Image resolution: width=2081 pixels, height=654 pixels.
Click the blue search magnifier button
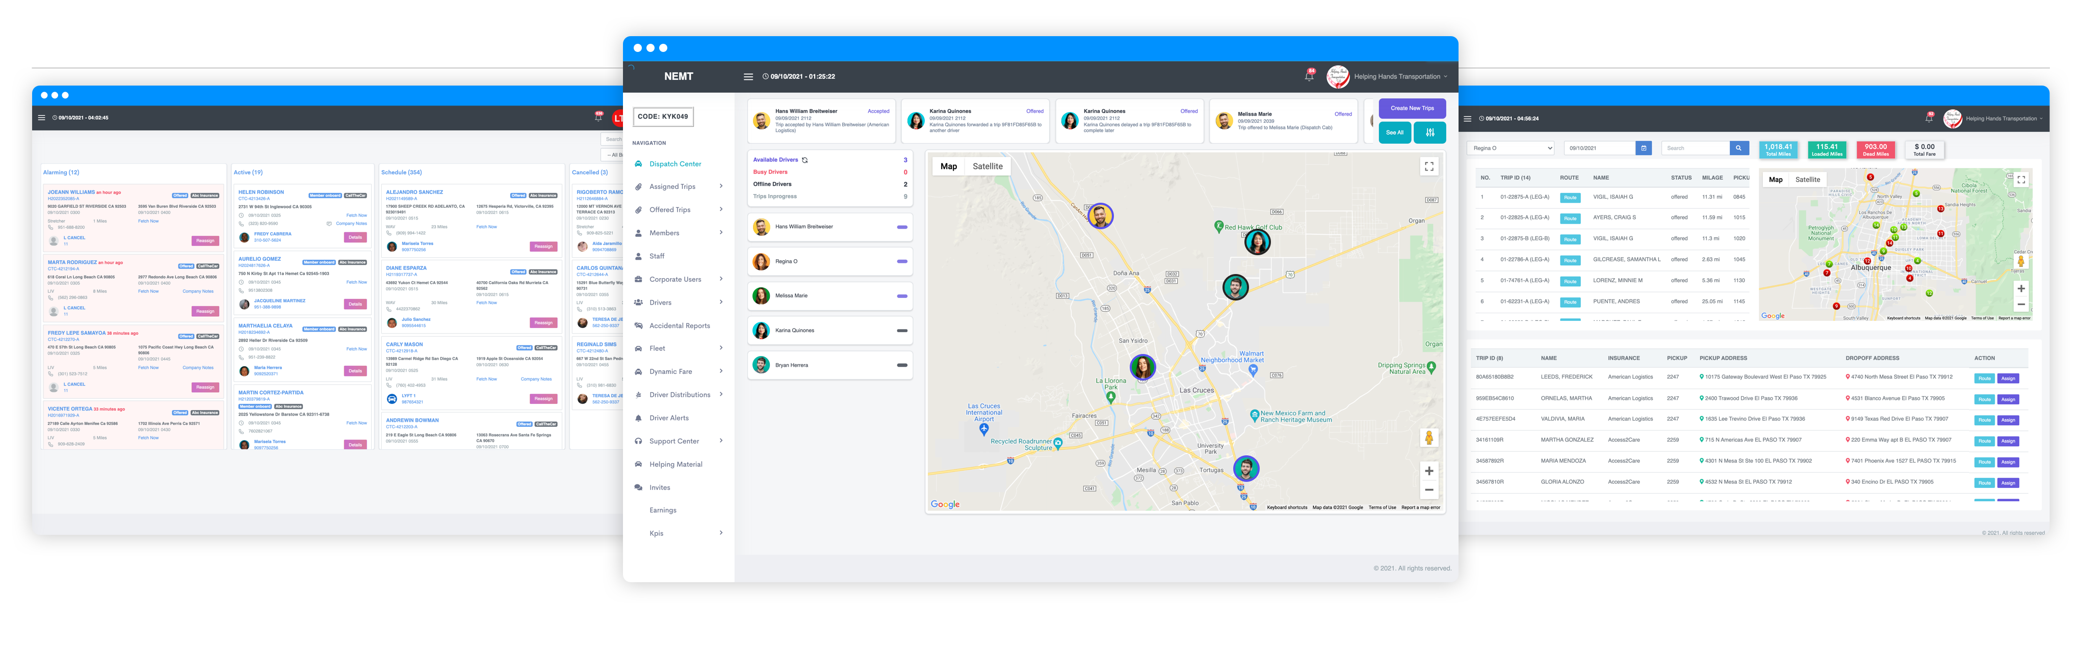point(1739,148)
